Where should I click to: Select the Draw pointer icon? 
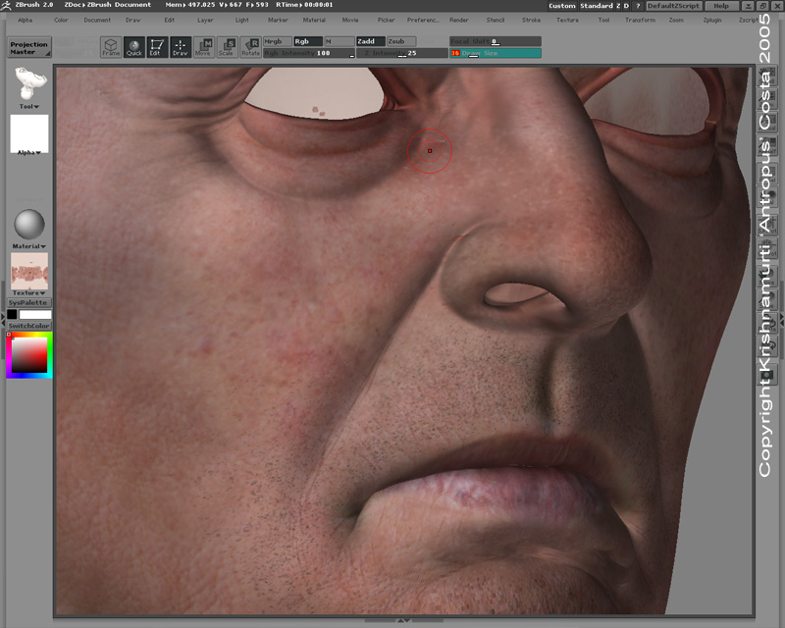(181, 47)
